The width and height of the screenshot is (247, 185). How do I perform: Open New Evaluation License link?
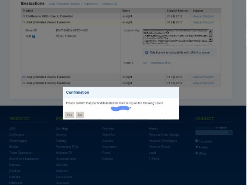point(65,4)
